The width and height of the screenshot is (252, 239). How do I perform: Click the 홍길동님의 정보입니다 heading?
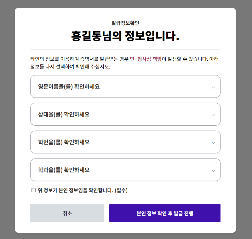tap(125, 36)
